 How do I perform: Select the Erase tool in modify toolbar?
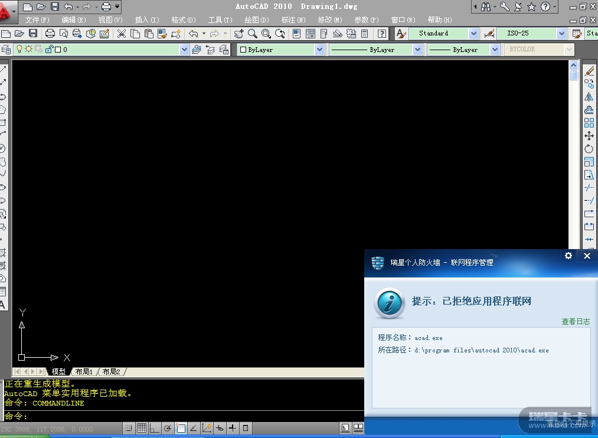pyautogui.click(x=589, y=71)
